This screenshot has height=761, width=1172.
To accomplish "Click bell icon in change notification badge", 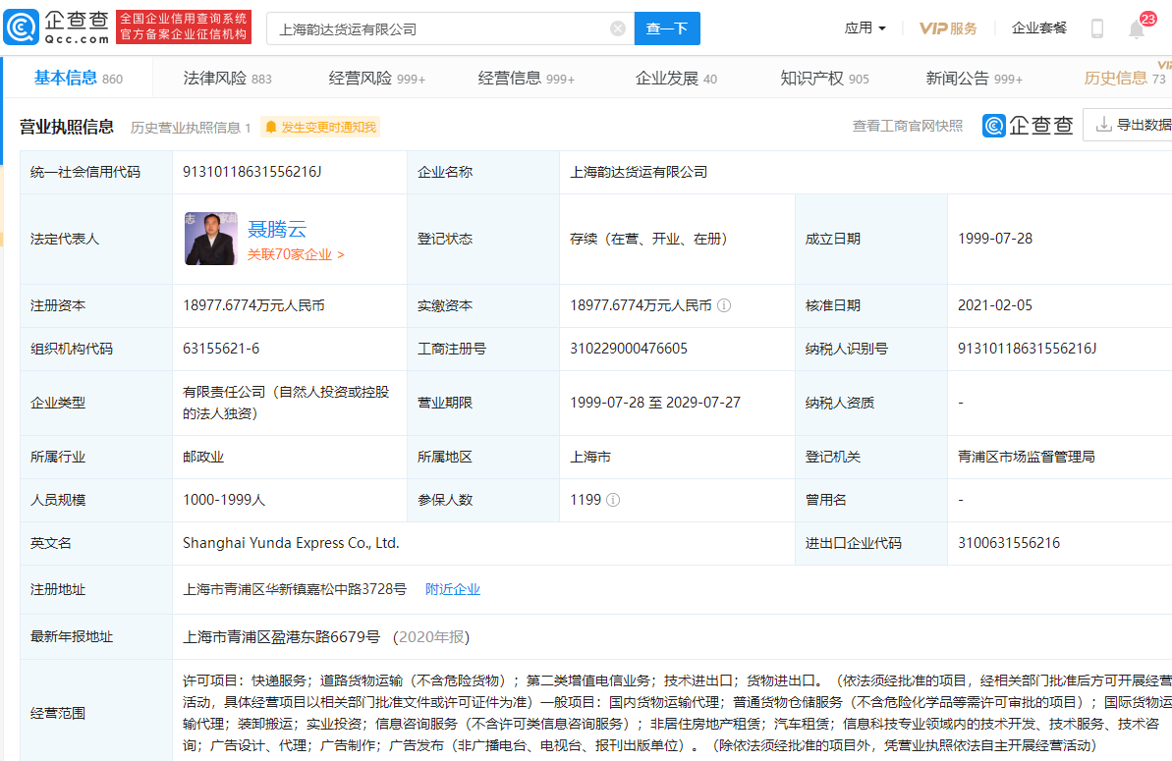I will pos(270,127).
